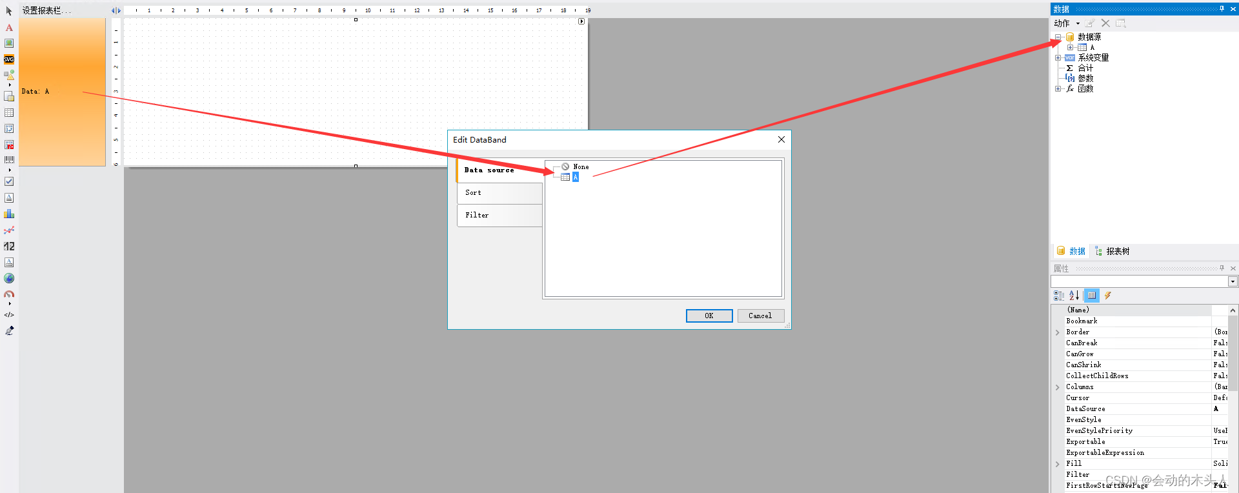This screenshot has width=1239, height=493.
Task: Open the Sort tab in dialog
Action: (x=500, y=193)
